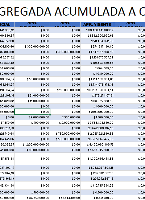This screenshot has height=200, width=145.
Task: Click the $ 90.000.000,00 cell
Action: click(32, 150)
